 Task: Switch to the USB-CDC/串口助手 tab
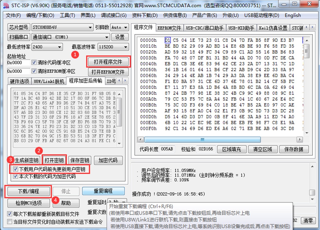pyautogui.click(x=205, y=28)
